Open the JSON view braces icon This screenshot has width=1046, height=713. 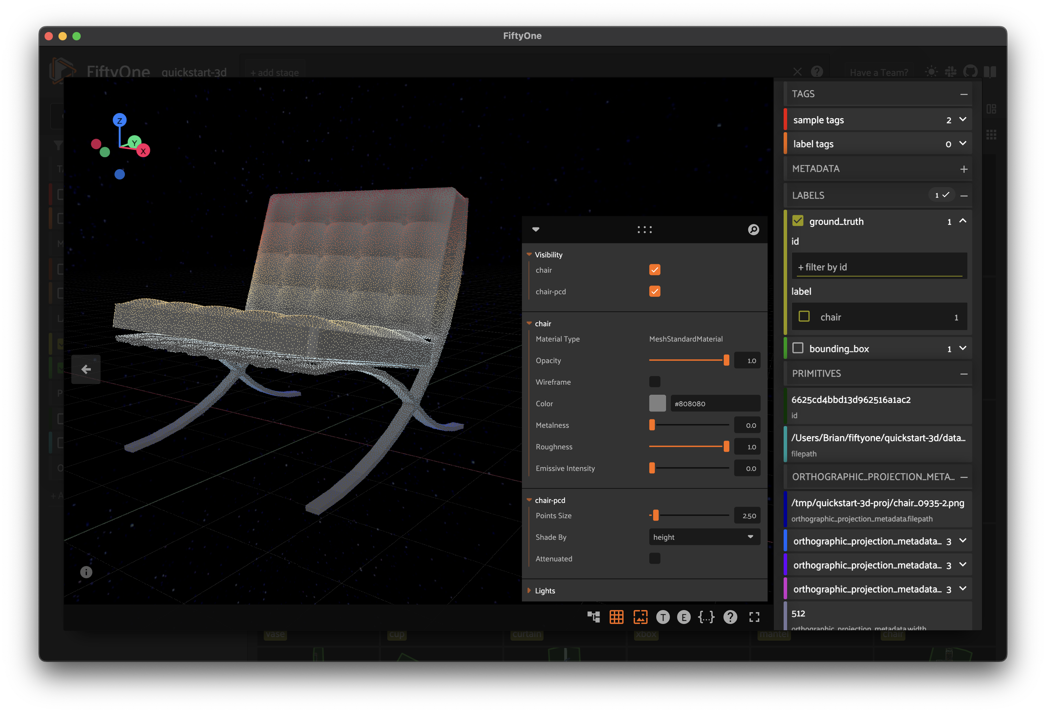coord(706,617)
